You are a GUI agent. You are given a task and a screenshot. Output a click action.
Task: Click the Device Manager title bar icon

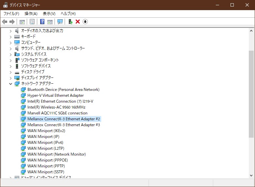(5, 5)
